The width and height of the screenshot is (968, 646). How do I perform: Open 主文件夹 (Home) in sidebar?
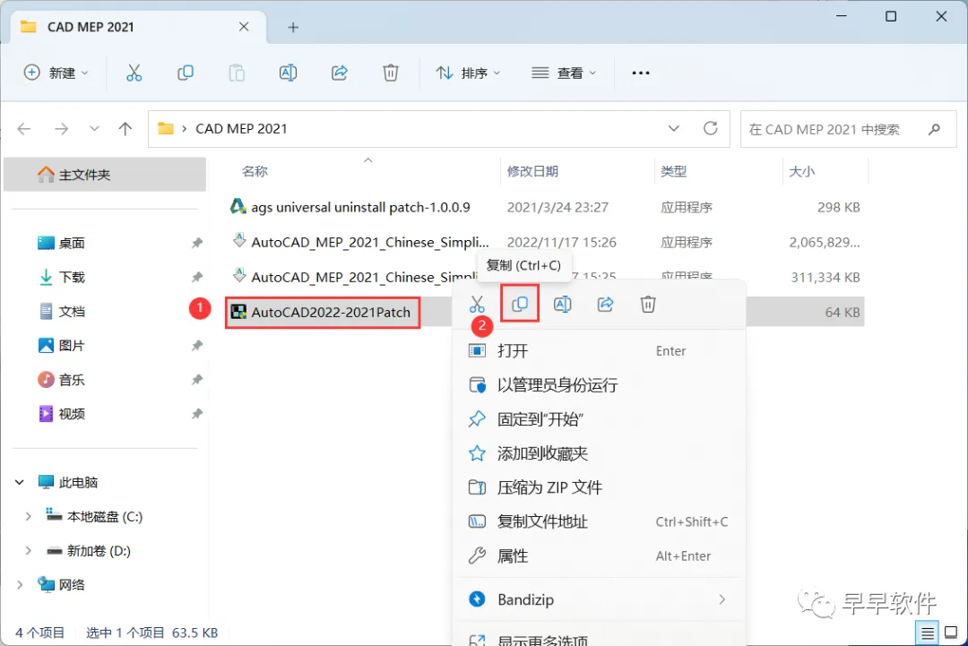105,175
